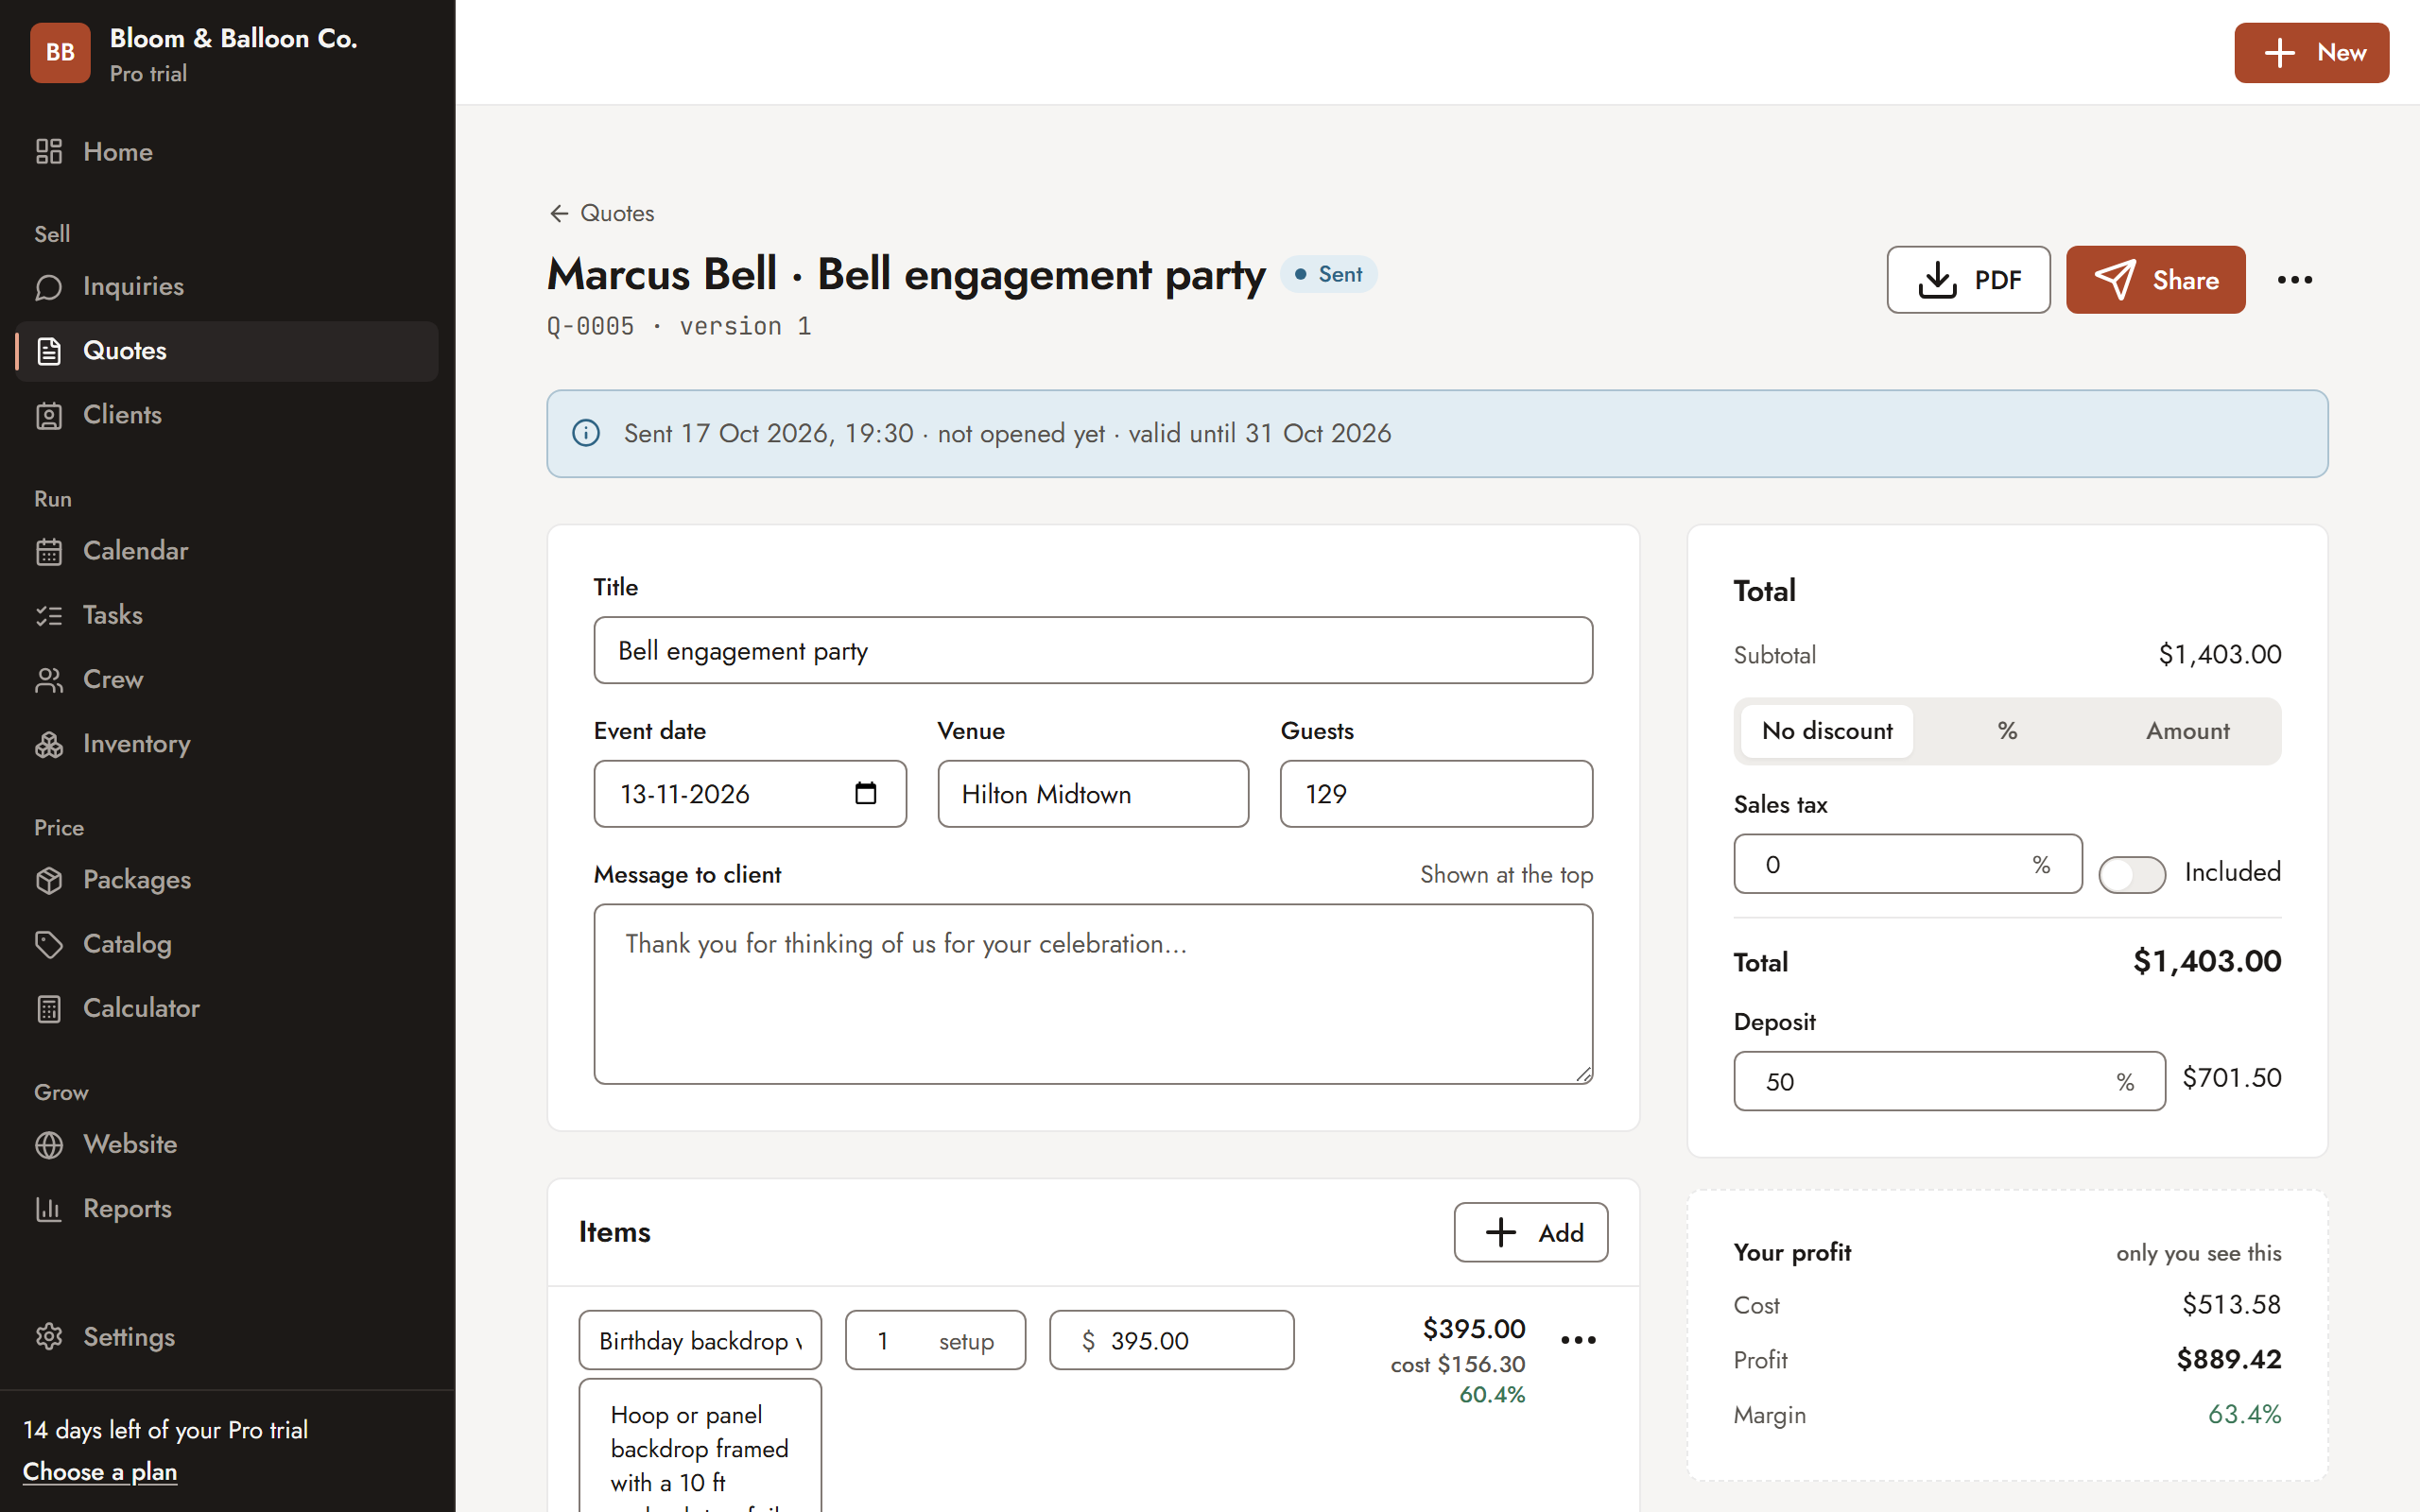Click the Hoop or panel backdrop description box

coord(700,1446)
